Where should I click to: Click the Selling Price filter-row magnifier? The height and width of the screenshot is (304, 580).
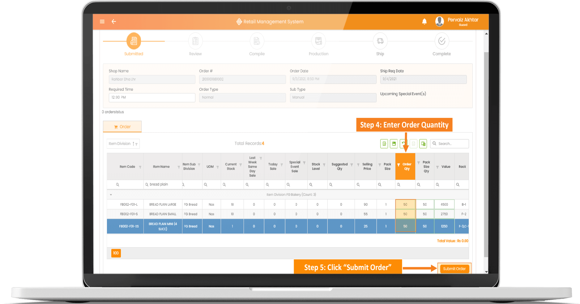coord(358,185)
